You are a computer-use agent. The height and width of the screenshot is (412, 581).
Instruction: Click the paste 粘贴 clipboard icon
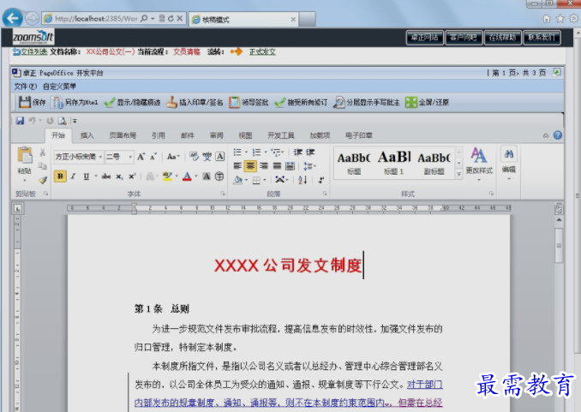click(x=25, y=155)
